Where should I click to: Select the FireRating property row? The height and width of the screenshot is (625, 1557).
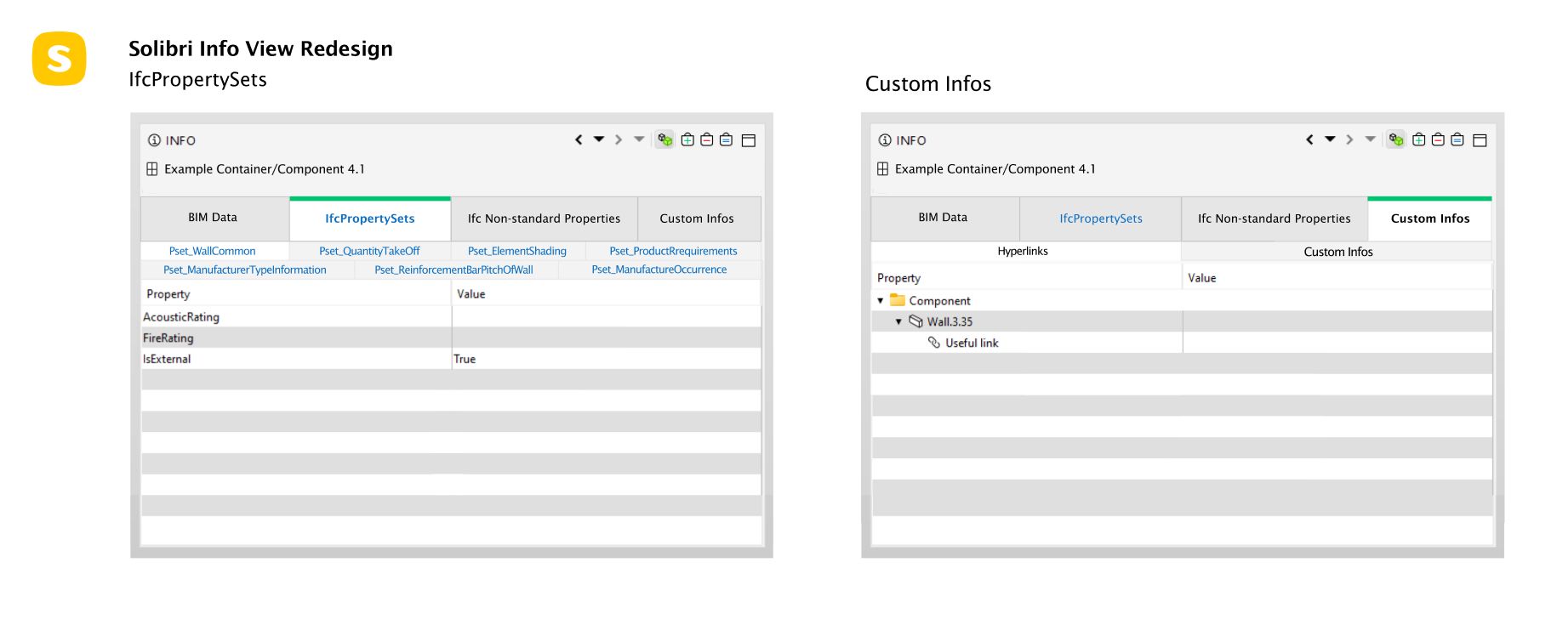(x=451, y=338)
